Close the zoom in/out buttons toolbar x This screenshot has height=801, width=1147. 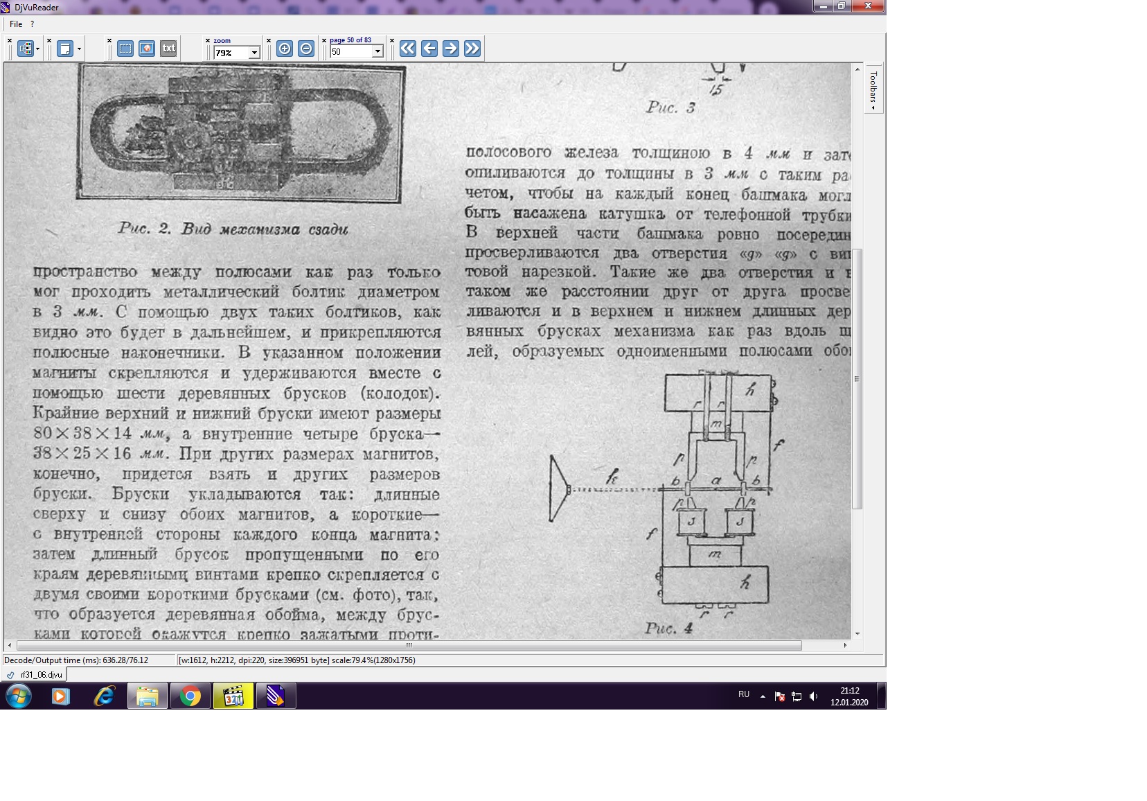(x=269, y=41)
